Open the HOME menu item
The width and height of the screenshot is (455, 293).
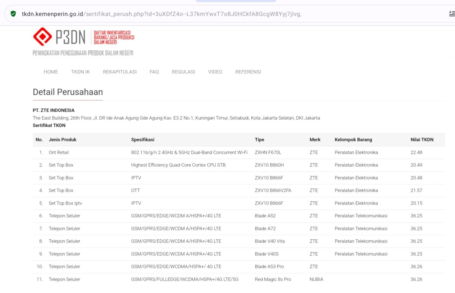(x=51, y=72)
